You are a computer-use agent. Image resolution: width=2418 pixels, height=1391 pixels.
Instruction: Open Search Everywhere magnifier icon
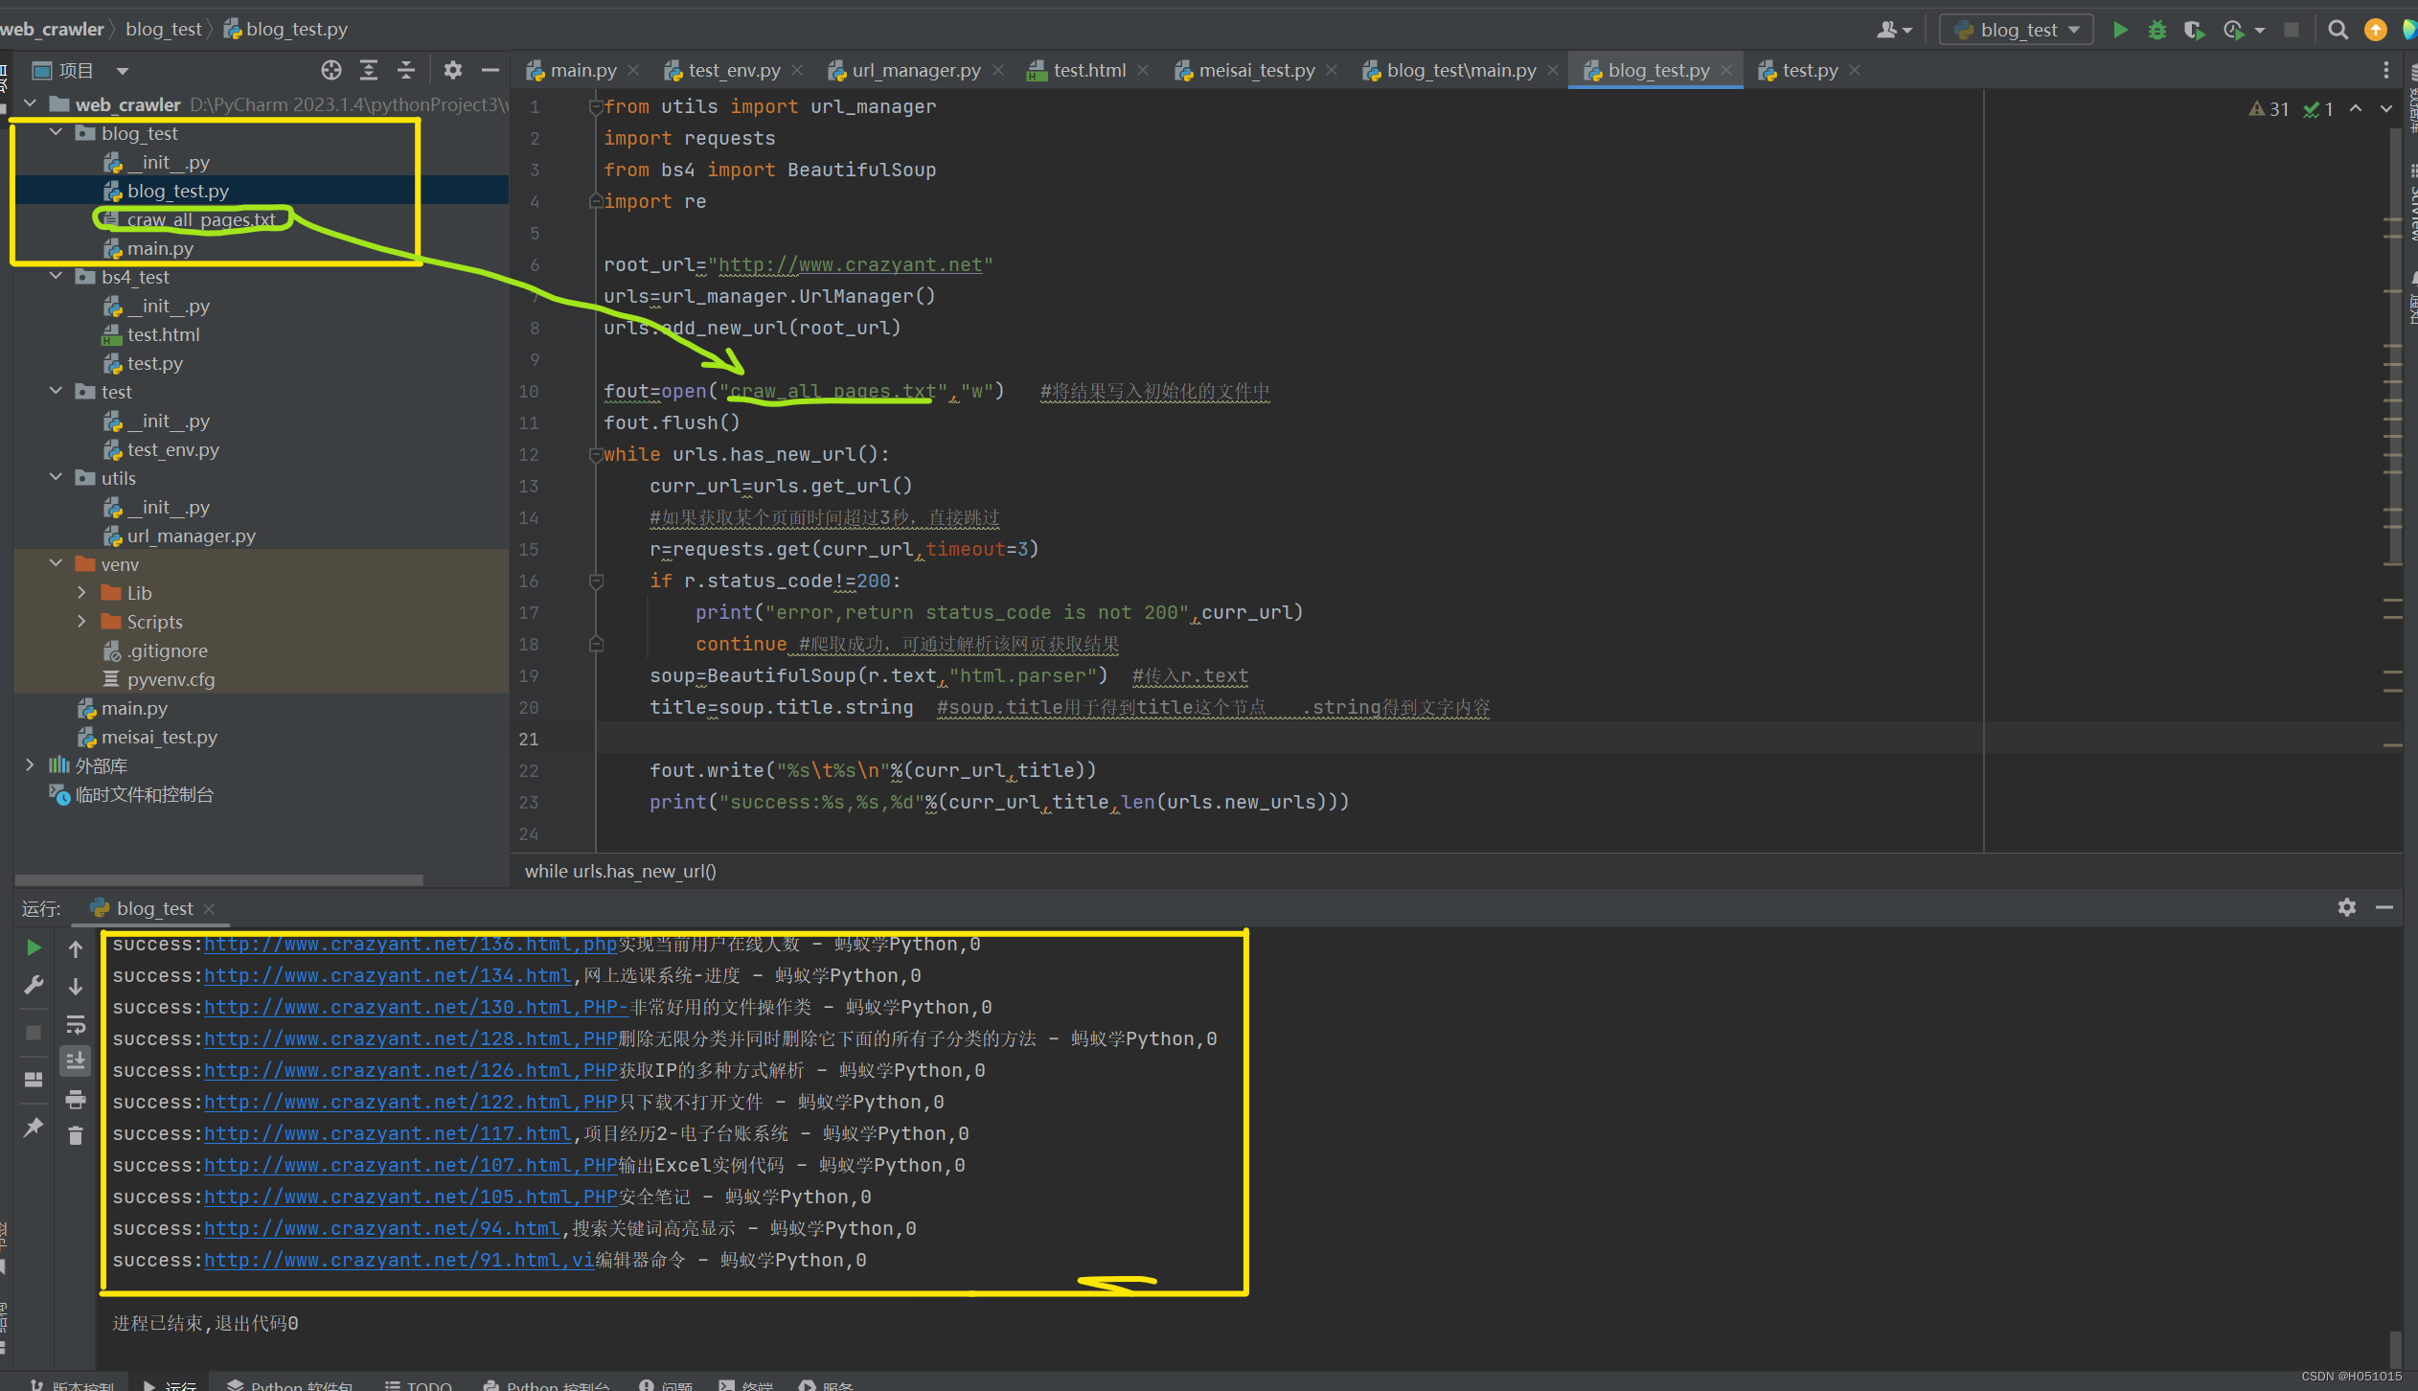2338,30
